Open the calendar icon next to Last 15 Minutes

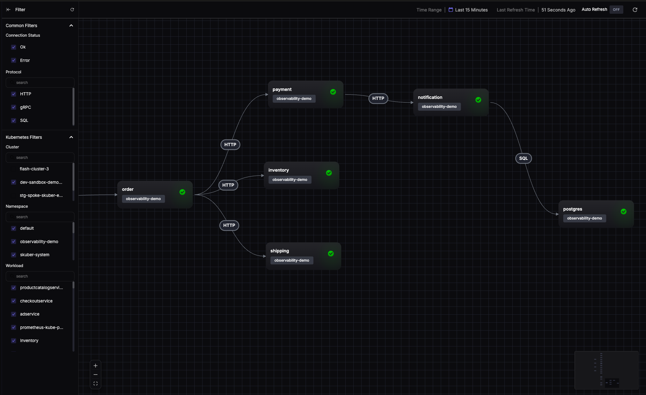[450, 10]
